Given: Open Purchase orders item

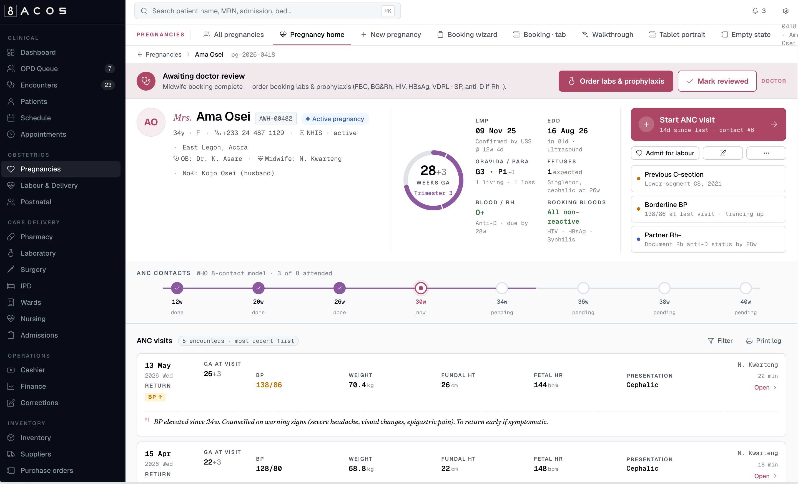Looking at the screenshot, I should coord(61,470).
